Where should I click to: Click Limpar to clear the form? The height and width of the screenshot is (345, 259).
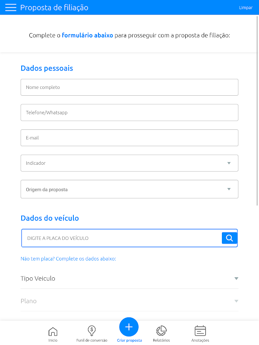point(246,8)
